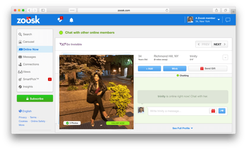Click the Chatting status indicator
247x150 pixels.
(x=182, y=76)
